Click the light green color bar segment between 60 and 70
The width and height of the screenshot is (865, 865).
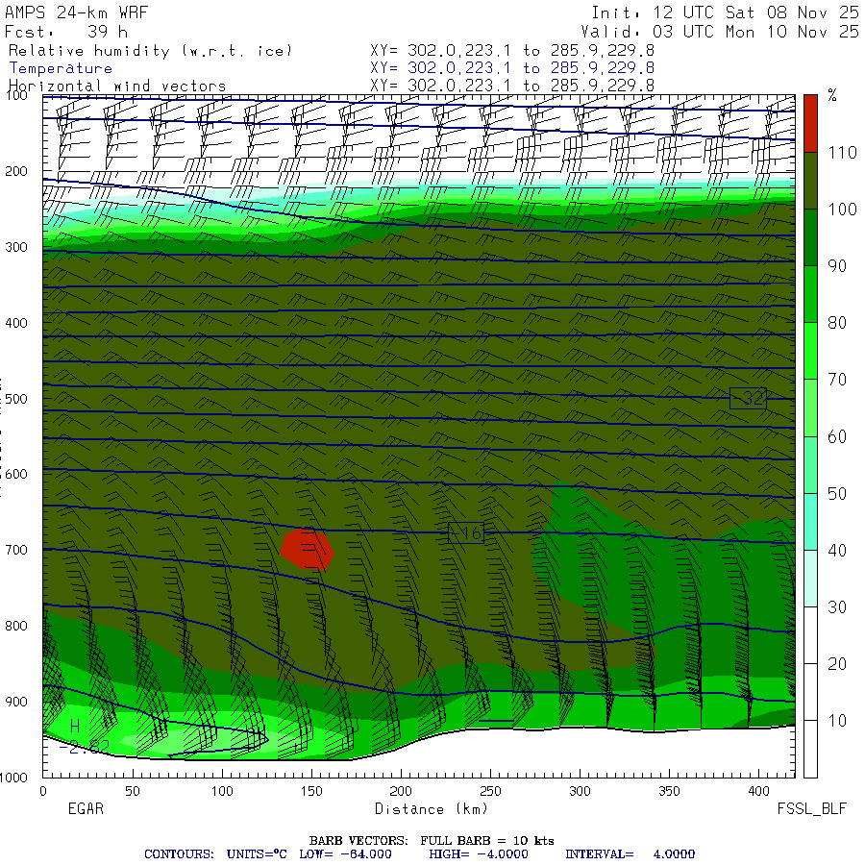[x=810, y=408]
